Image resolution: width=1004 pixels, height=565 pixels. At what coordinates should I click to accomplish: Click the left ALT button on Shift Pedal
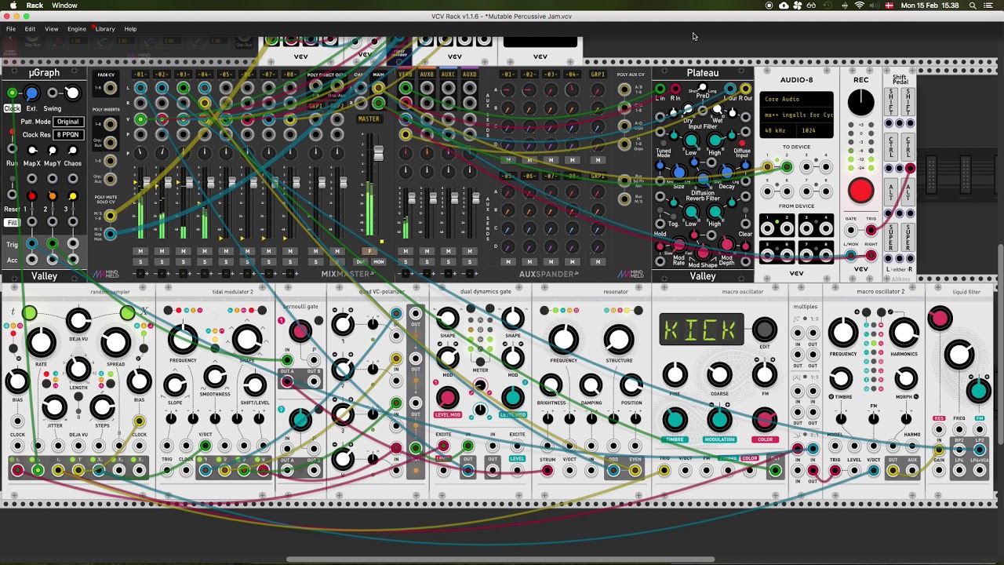[891, 191]
